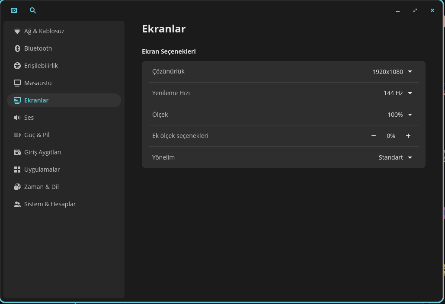Click the Ölçek label

pos(160,115)
